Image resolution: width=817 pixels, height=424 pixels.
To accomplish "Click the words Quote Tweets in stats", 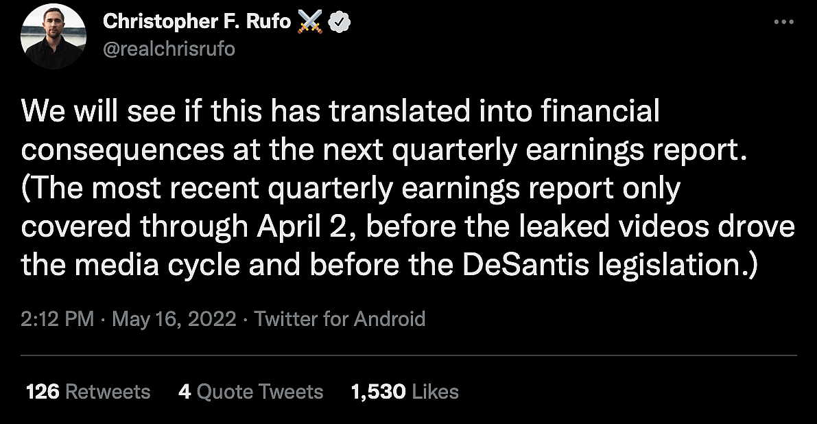I will (260, 392).
